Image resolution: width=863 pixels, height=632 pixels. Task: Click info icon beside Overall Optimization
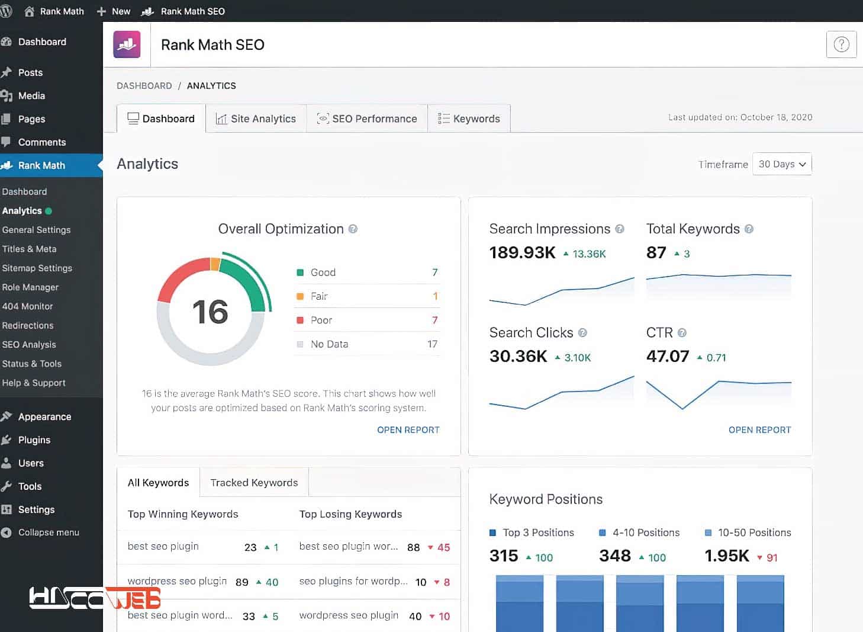(353, 229)
